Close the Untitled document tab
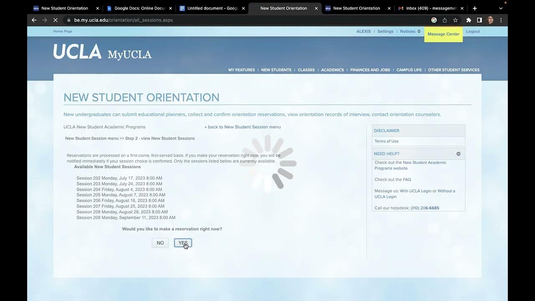Viewport: 535px width, 301px height. (x=243, y=8)
